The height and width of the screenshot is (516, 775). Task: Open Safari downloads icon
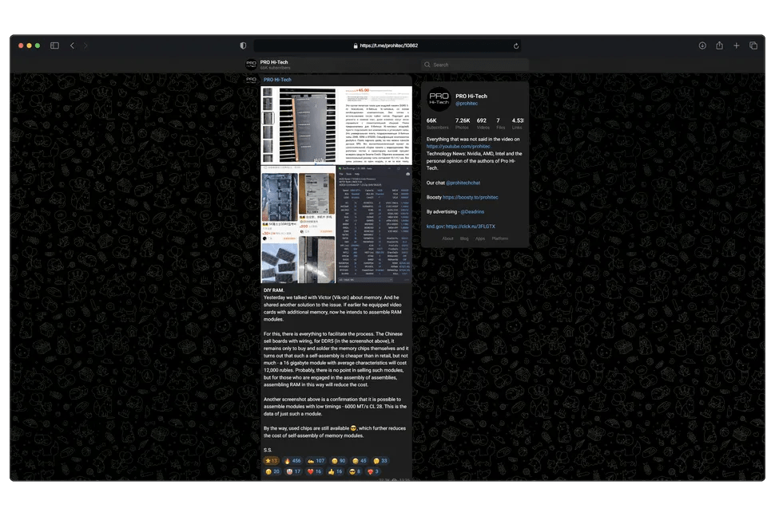(x=702, y=45)
